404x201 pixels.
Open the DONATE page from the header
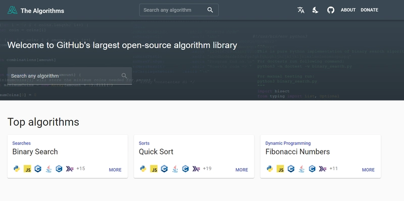point(370,10)
